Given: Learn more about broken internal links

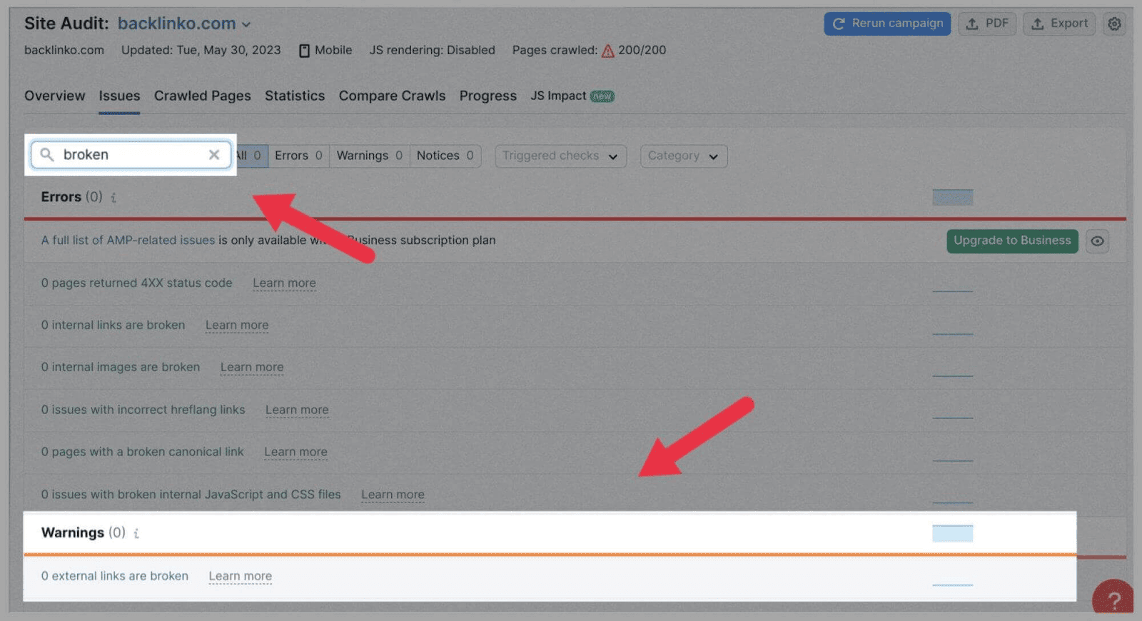Looking at the screenshot, I should pos(237,325).
